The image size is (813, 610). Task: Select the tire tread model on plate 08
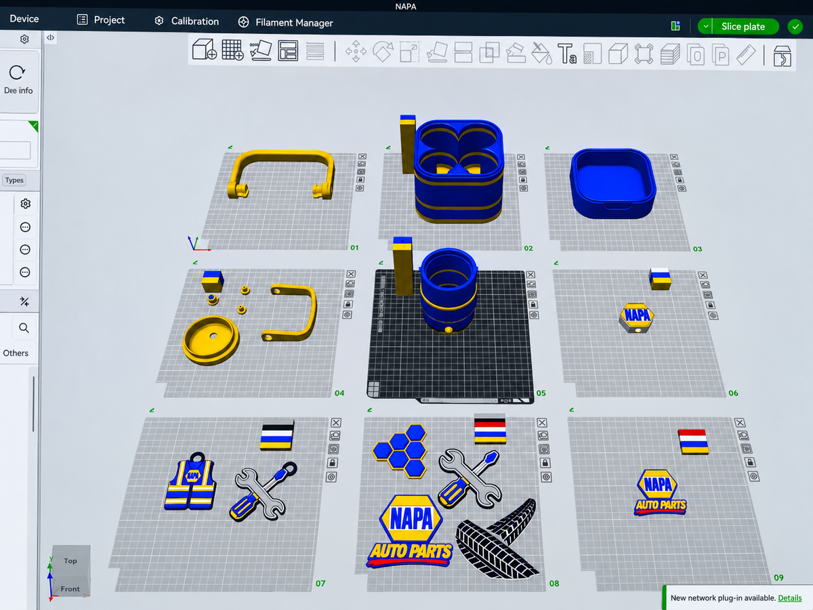497,540
